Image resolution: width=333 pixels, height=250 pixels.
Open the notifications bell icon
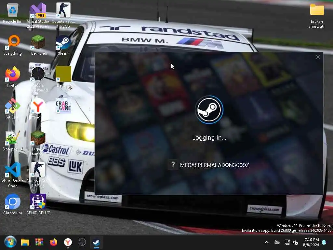coord(324,242)
